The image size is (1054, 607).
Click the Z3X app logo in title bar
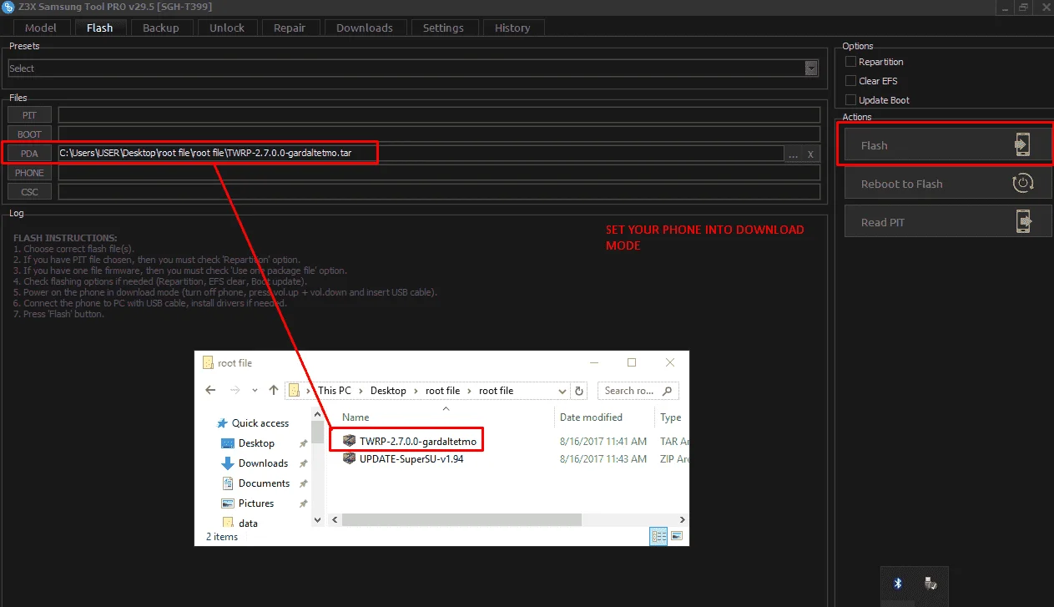[x=8, y=7]
